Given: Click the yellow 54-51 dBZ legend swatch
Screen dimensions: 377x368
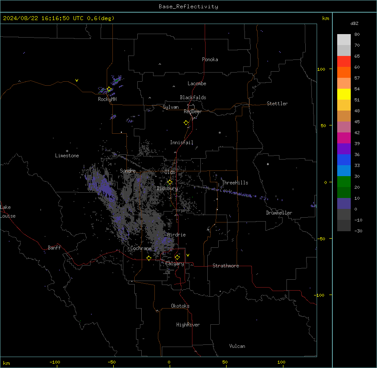Looking at the screenshot, I should click(x=344, y=94).
